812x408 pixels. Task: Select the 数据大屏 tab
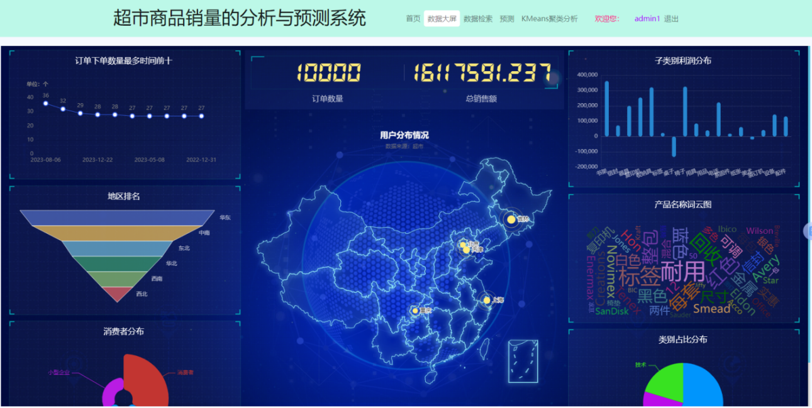click(x=442, y=19)
